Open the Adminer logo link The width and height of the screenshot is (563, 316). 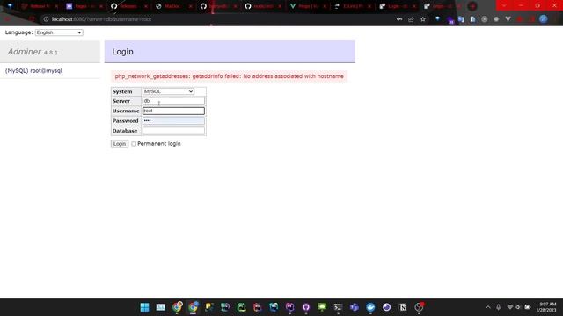click(x=25, y=52)
